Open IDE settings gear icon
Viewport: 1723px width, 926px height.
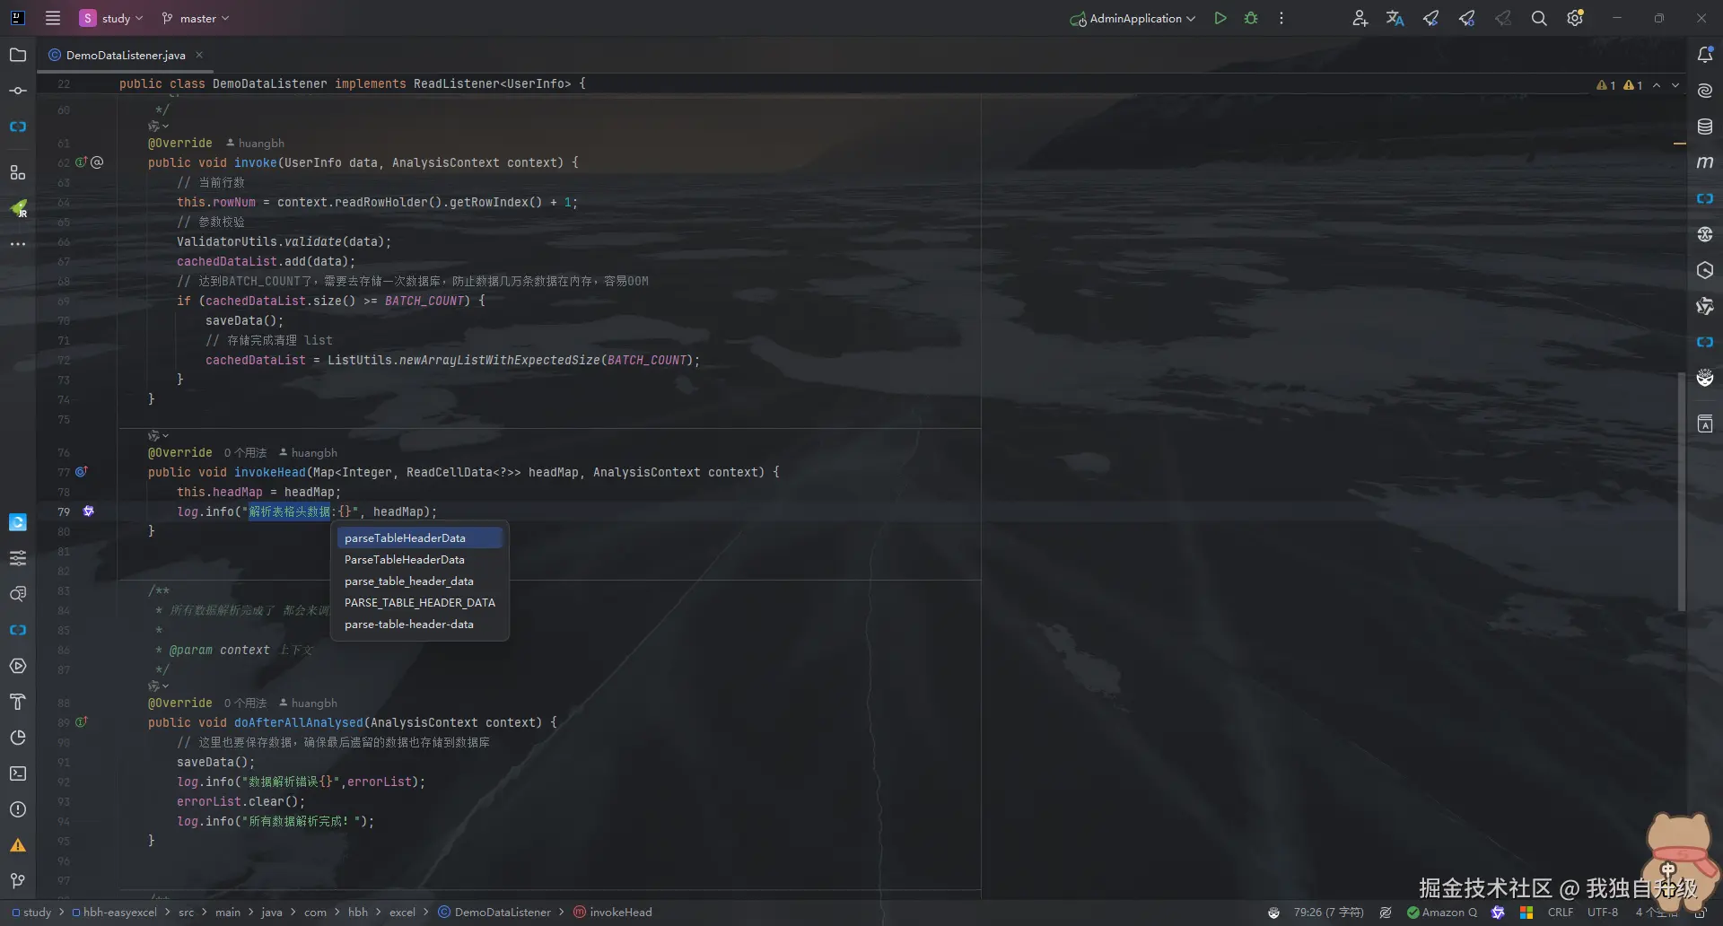pyautogui.click(x=1575, y=18)
